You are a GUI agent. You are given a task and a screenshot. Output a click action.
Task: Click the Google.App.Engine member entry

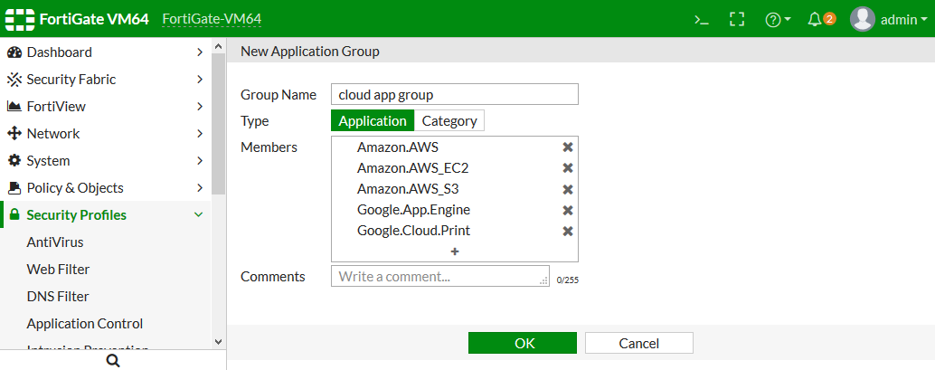(x=414, y=210)
